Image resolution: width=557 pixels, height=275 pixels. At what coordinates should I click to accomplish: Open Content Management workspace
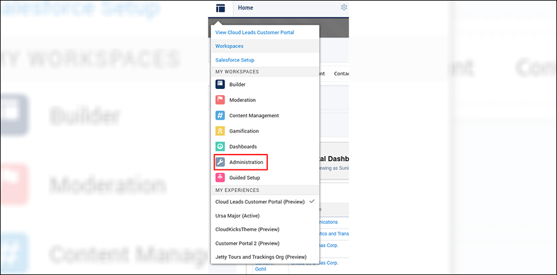pyautogui.click(x=254, y=116)
